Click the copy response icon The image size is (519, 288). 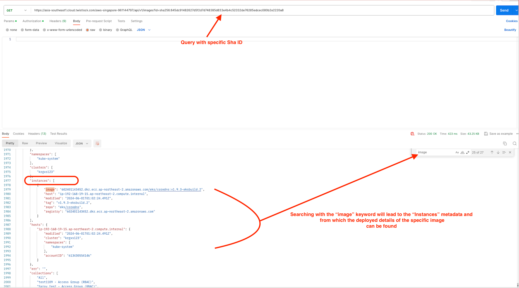505,143
